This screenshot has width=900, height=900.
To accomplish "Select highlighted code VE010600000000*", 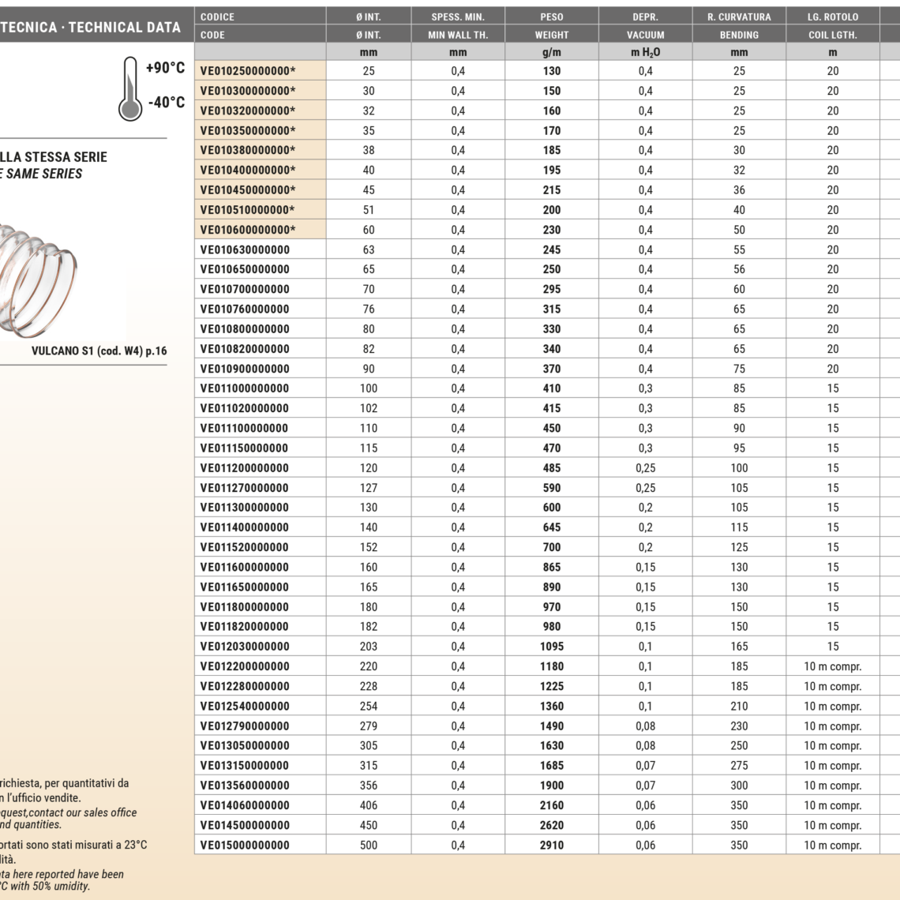I will [x=248, y=230].
